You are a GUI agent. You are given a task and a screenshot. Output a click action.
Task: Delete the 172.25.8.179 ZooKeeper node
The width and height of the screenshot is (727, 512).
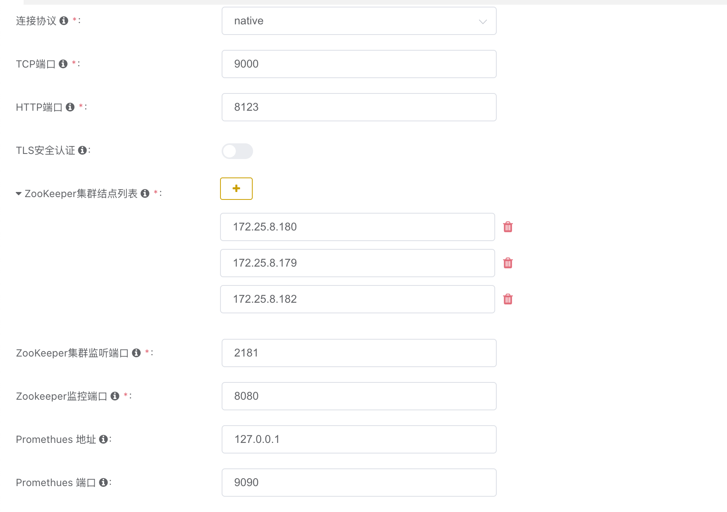508,263
